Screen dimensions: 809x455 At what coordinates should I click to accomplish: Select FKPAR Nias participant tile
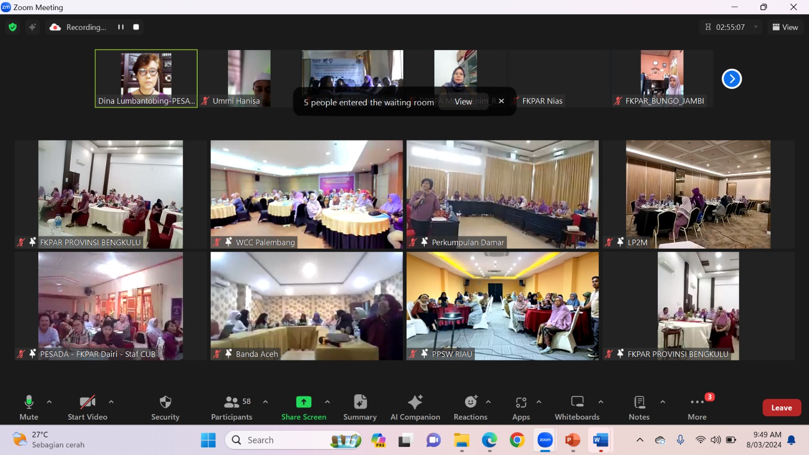pos(559,78)
